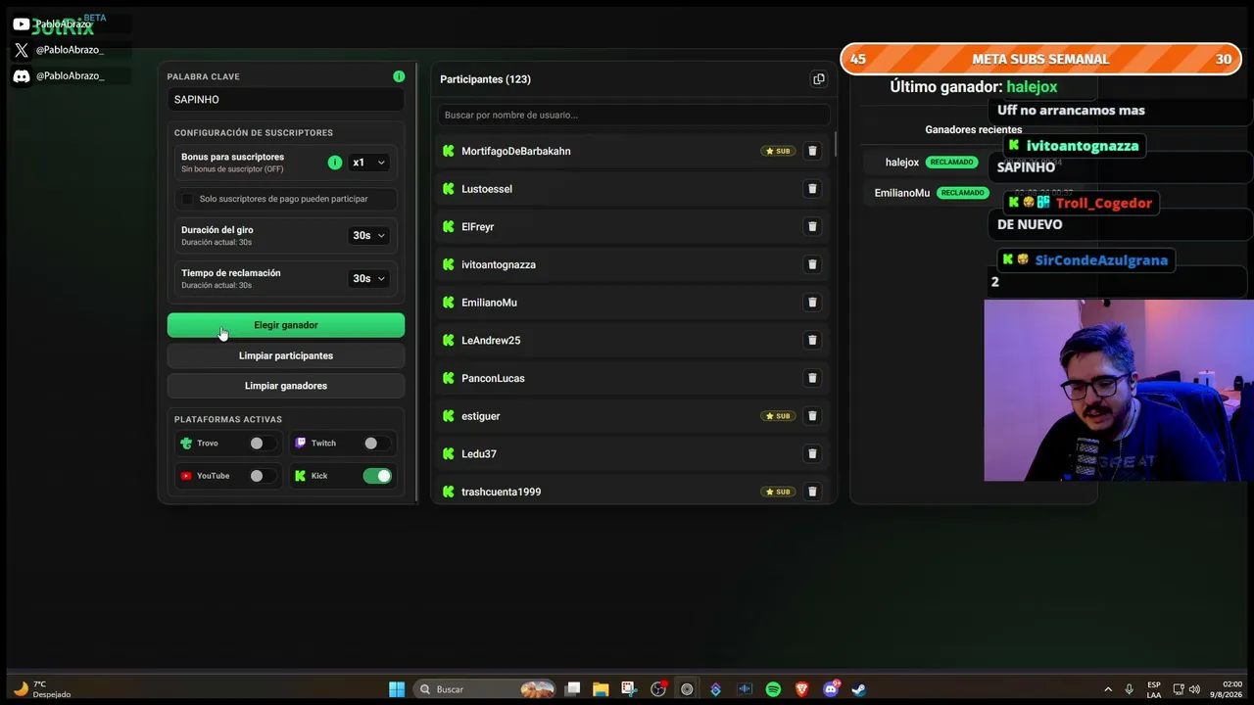
Task: Open 'Tiempo de reclamación' 30s dropdown
Action: pyautogui.click(x=369, y=278)
